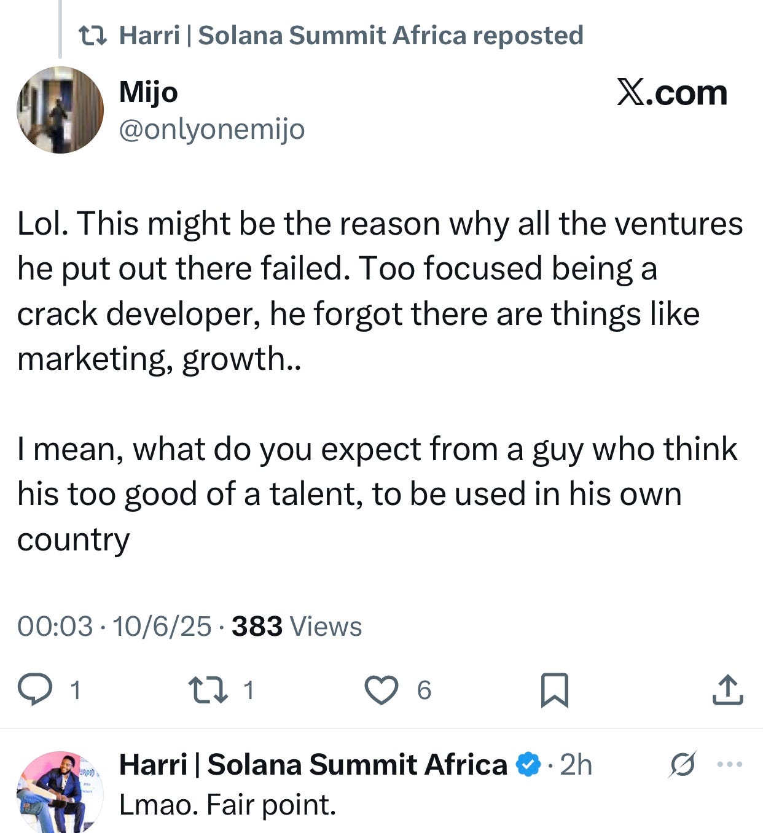
Task: Click the 00:03 · 10/6/25 timestamp
Action: [x=114, y=627]
